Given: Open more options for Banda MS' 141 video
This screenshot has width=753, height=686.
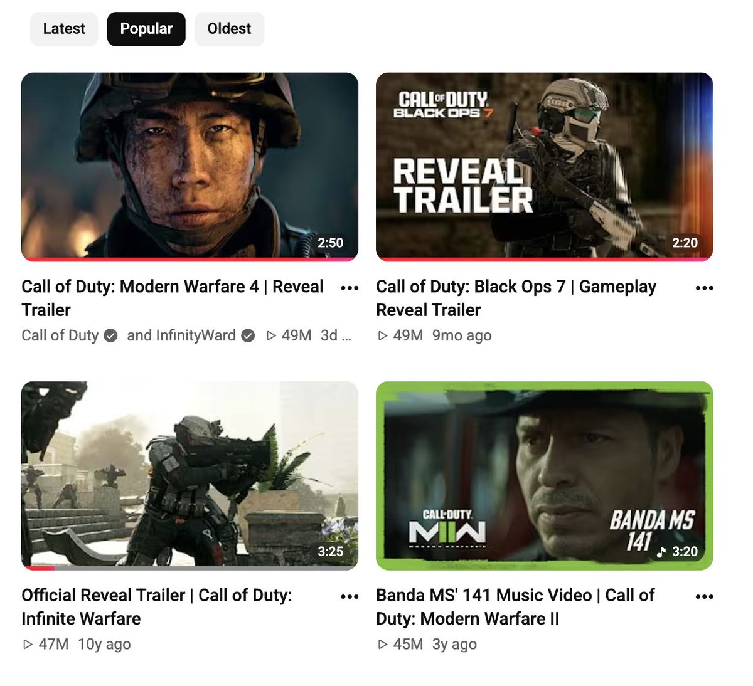Looking at the screenshot, I should tap(704, 597).
